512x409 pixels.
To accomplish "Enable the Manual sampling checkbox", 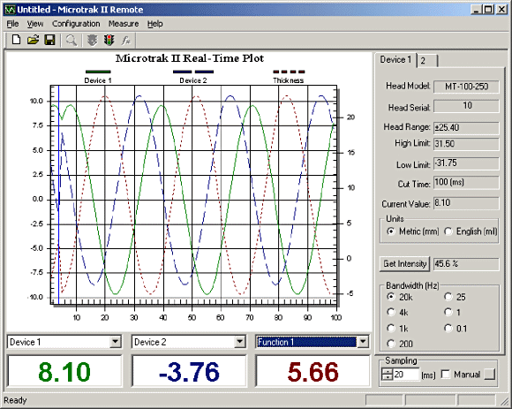I will point(446,374).
